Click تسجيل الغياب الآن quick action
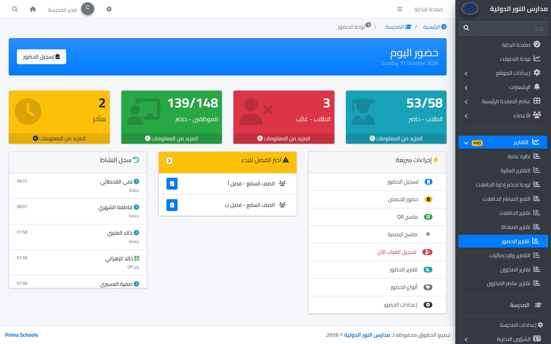Image resolution: width=551 pixels, height=344 pixels. tap(377, 252)
